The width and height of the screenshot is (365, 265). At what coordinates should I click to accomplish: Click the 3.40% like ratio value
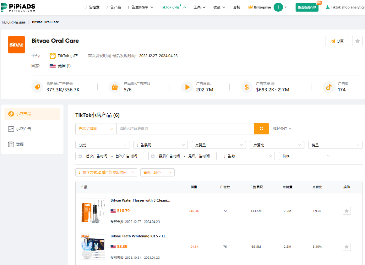point(317,247)
